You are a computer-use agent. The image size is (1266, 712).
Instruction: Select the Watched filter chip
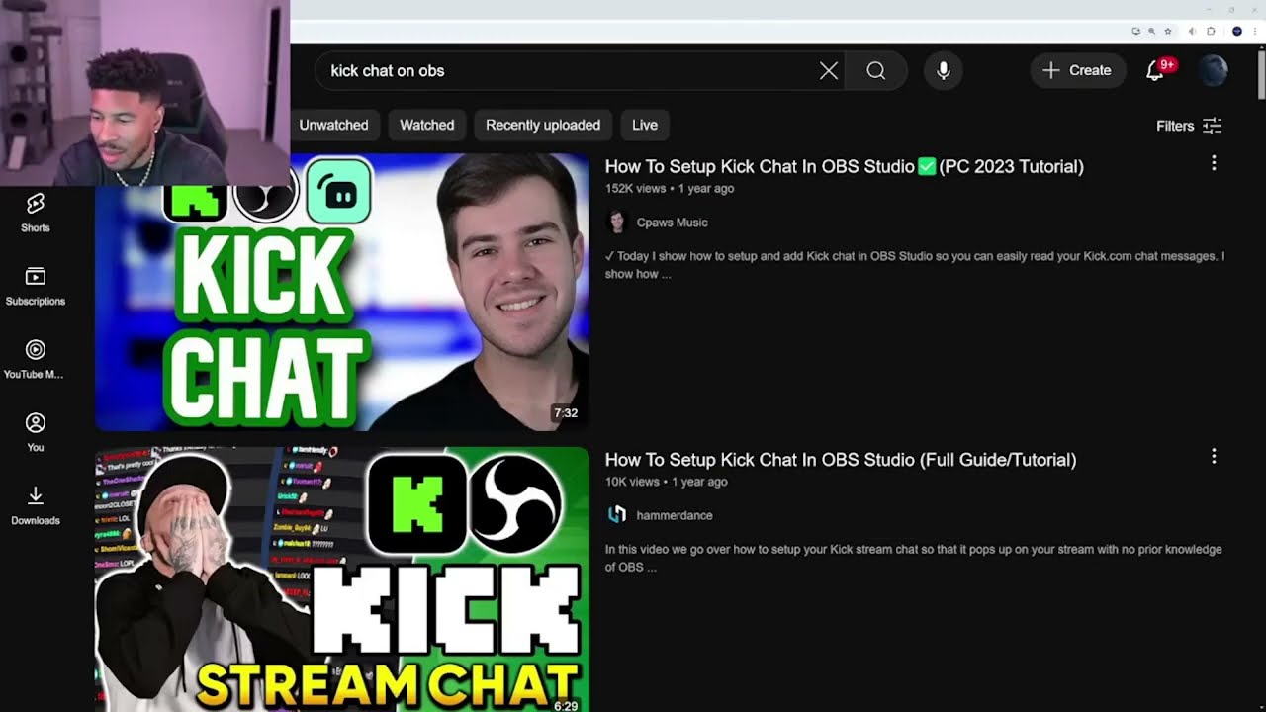point(427,125)
